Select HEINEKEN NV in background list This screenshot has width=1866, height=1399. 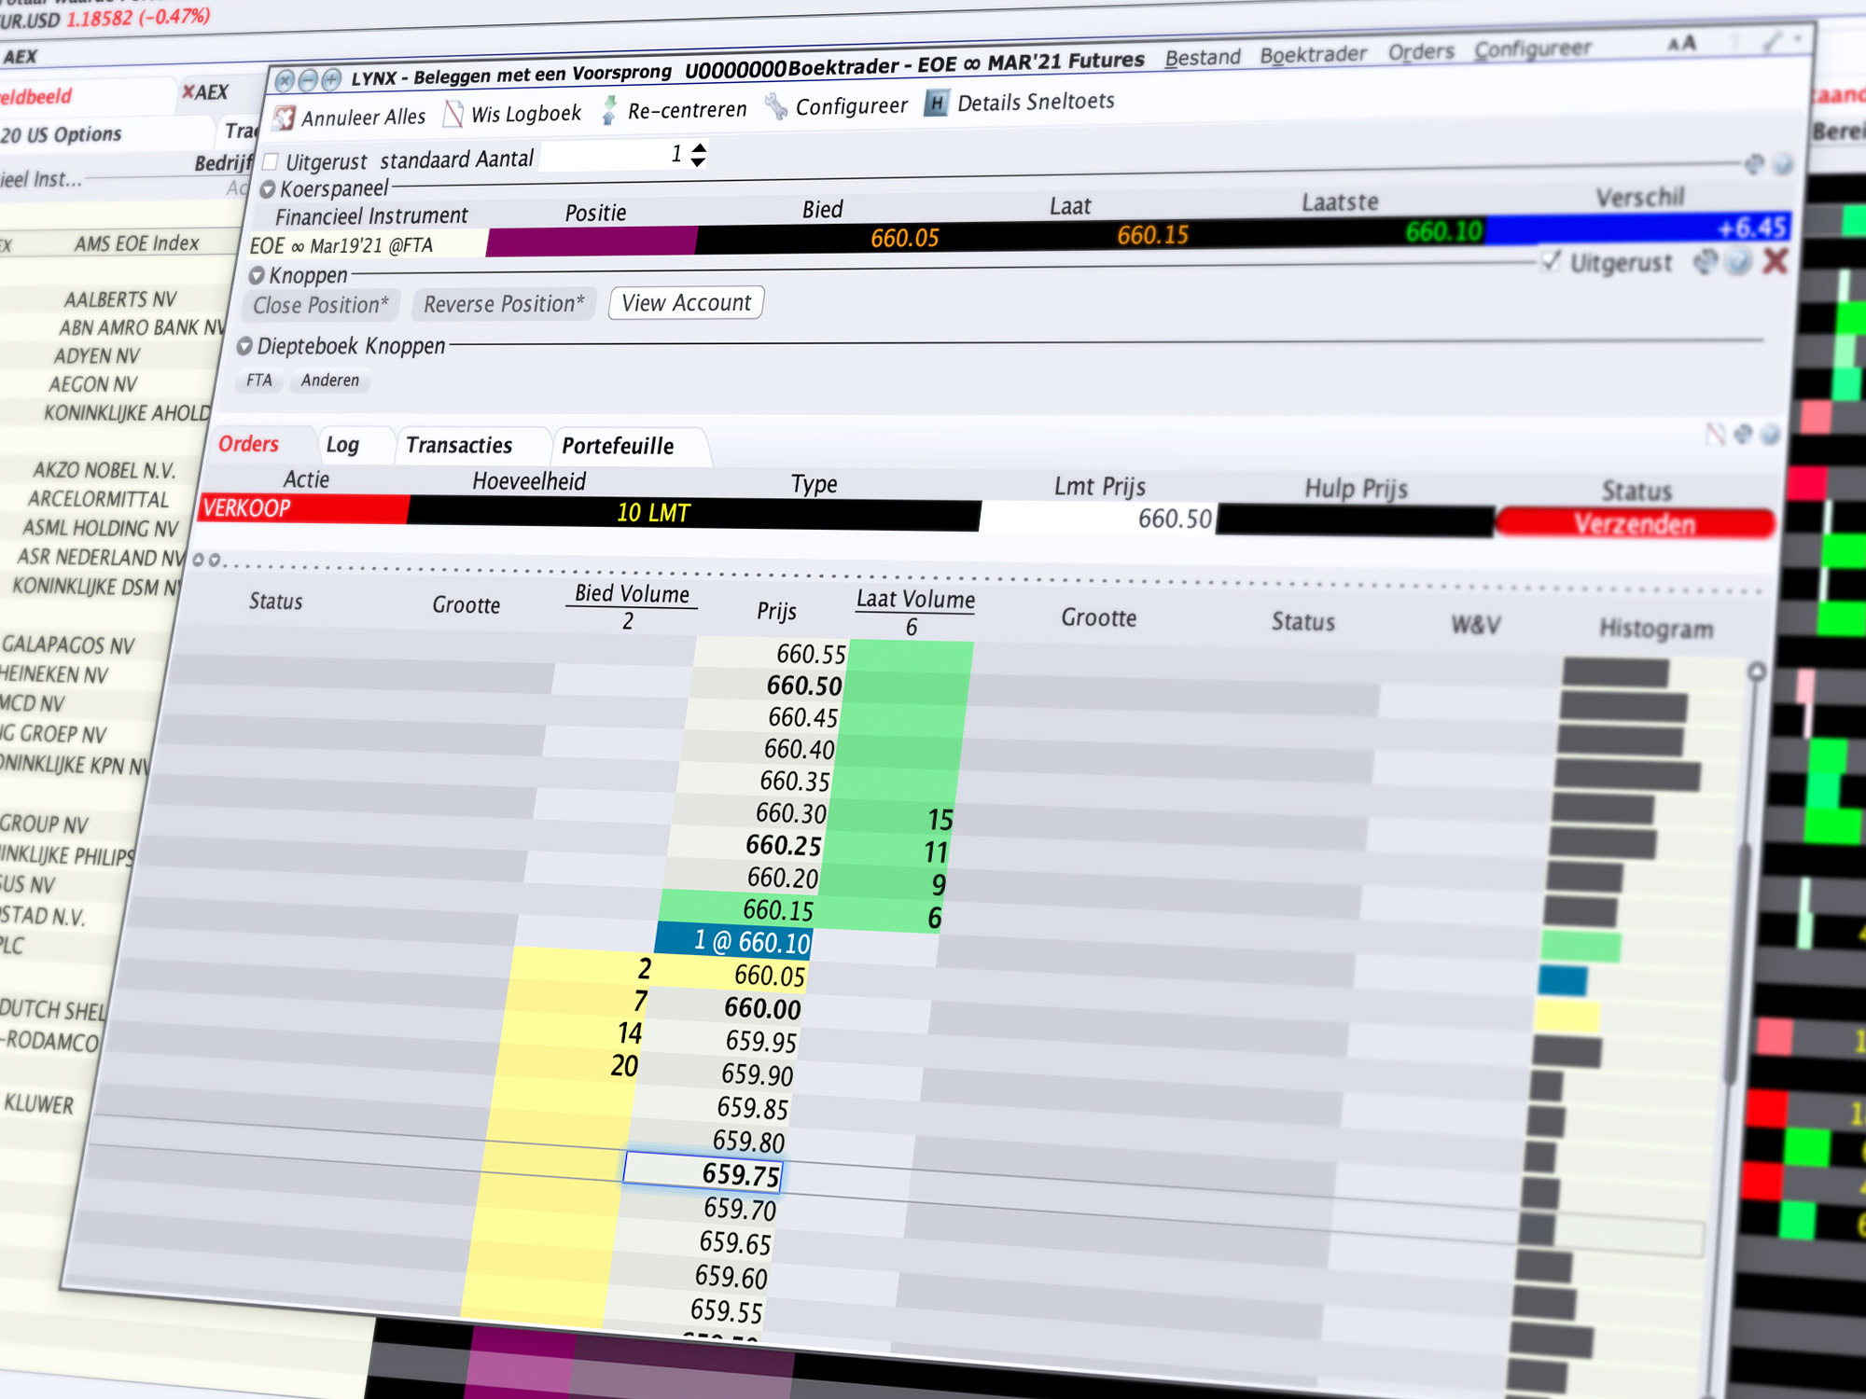coord(54,674)
